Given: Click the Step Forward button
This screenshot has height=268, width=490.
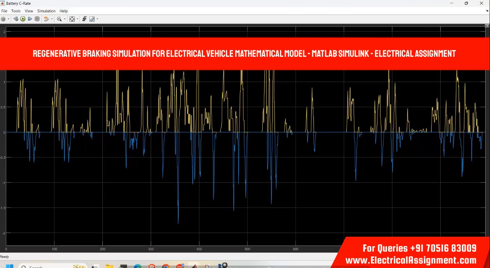Looking at the screenshot, I should pyautogui.click(x=30, y=19).
